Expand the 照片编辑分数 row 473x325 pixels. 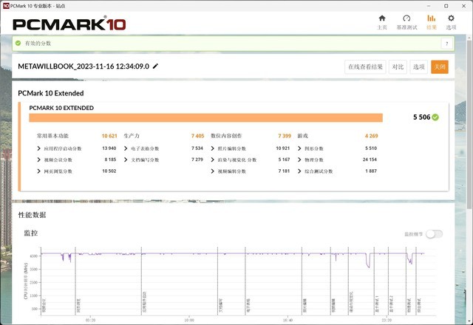(x=212, y=148)
